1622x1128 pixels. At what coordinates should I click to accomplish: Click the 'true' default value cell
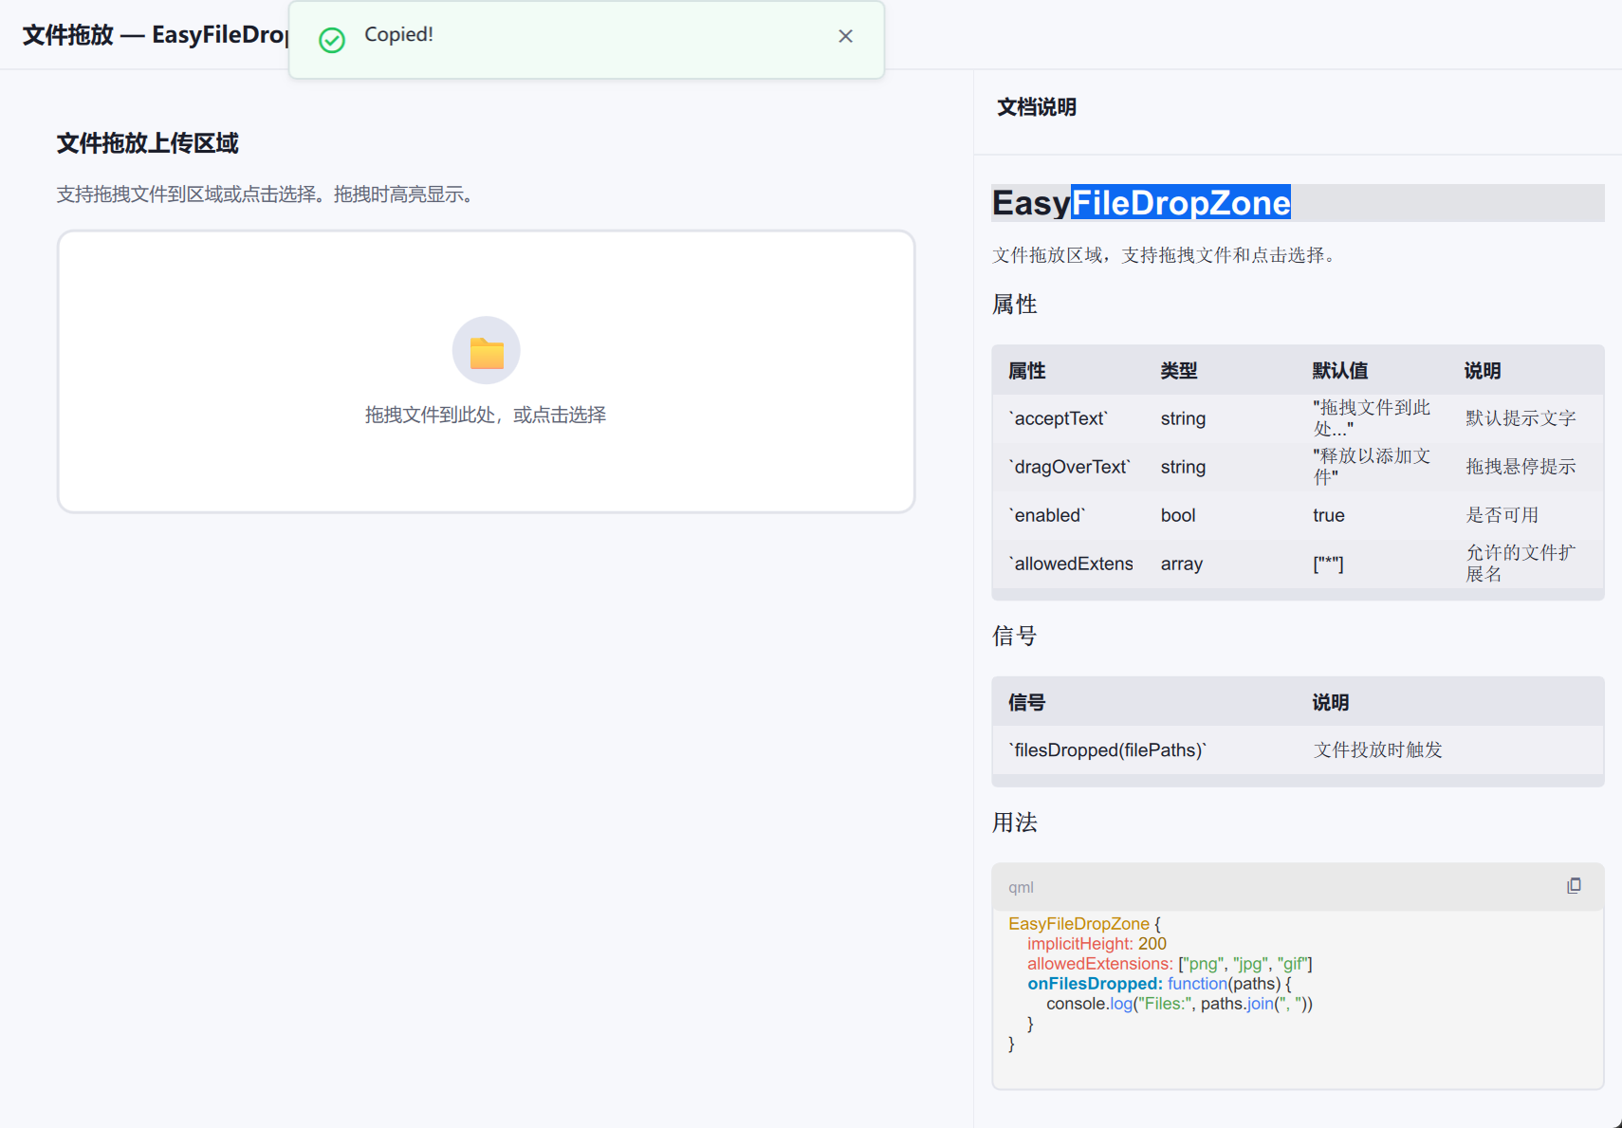click(x=1329, y=515)
